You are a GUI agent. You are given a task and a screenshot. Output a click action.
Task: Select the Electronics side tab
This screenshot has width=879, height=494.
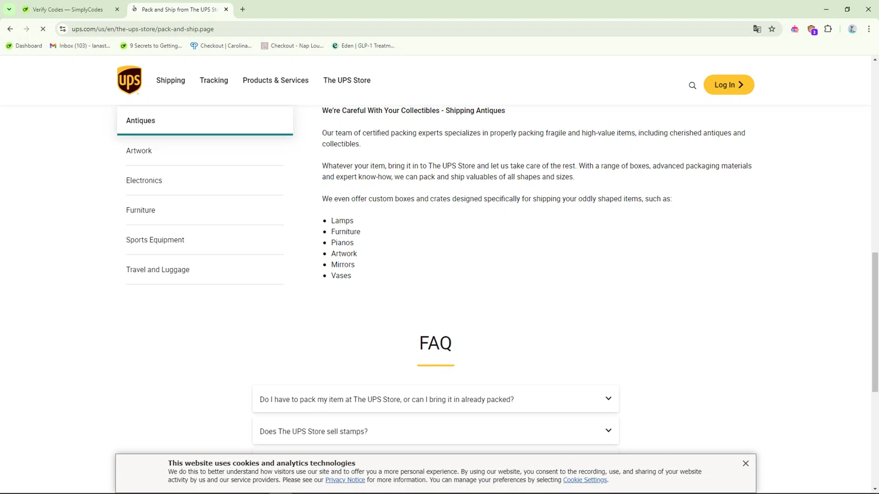point(205,180)
